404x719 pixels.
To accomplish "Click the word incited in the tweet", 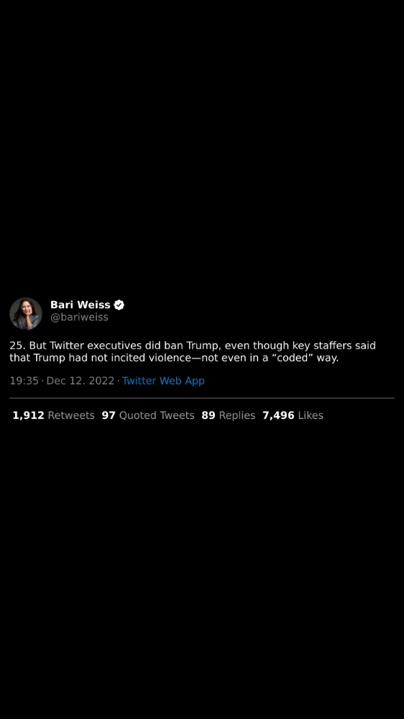I will [128, 358].
